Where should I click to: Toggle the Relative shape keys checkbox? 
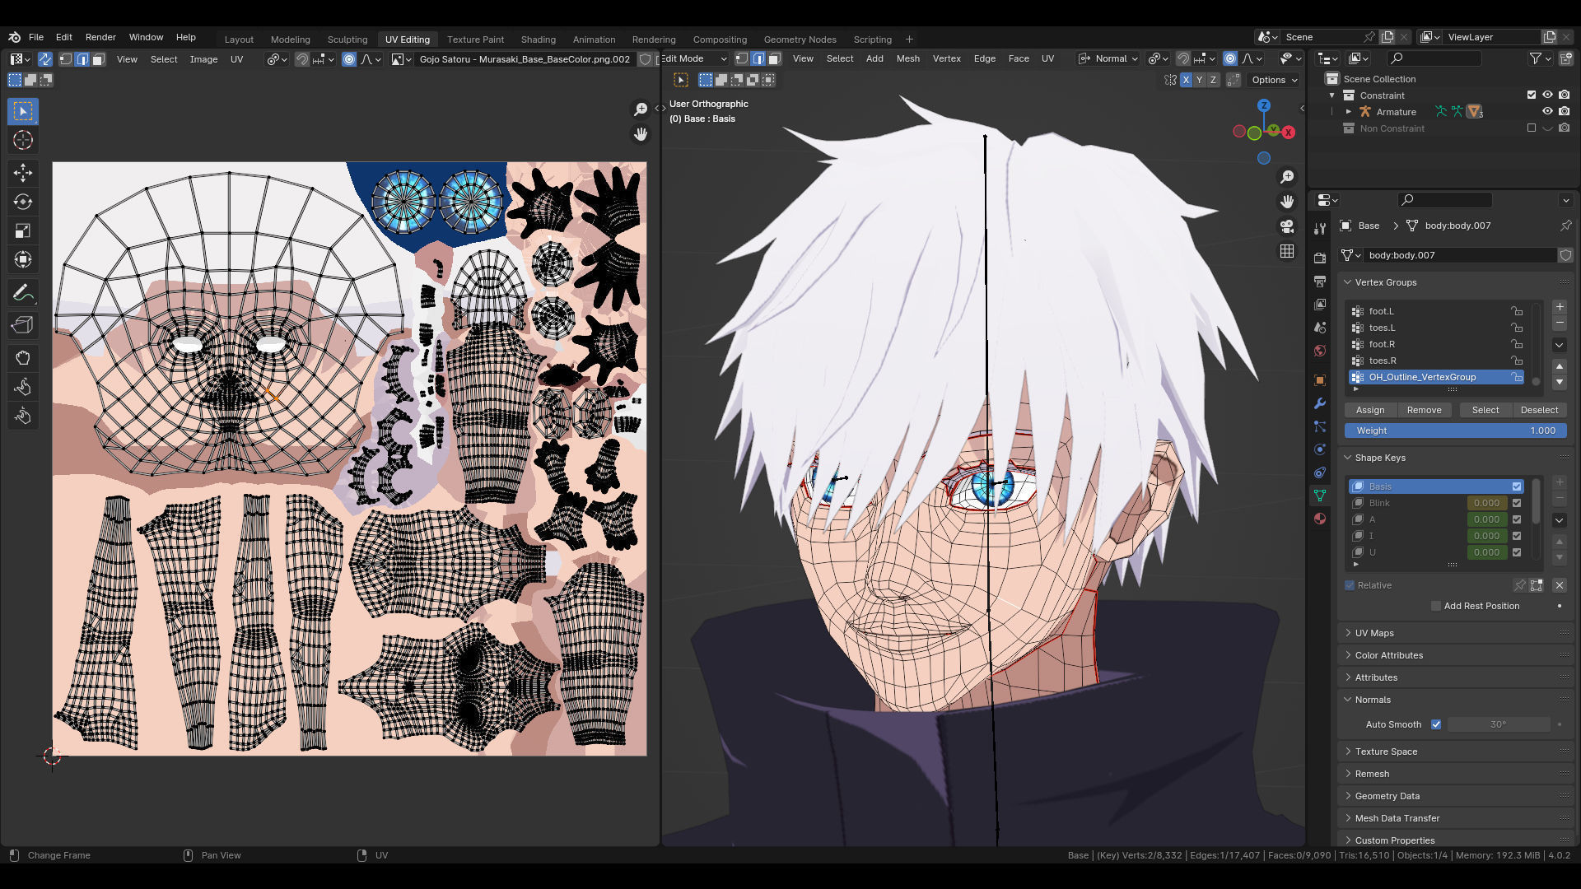pyautogui.click(x=1350, y=585)
